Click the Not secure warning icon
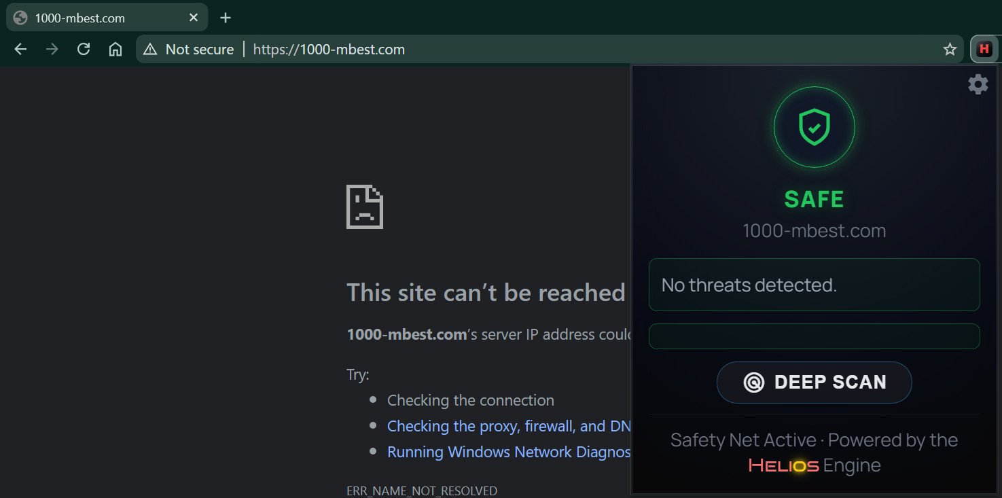Viewport: 1002px width, 498px height. (x=150, y=50)
